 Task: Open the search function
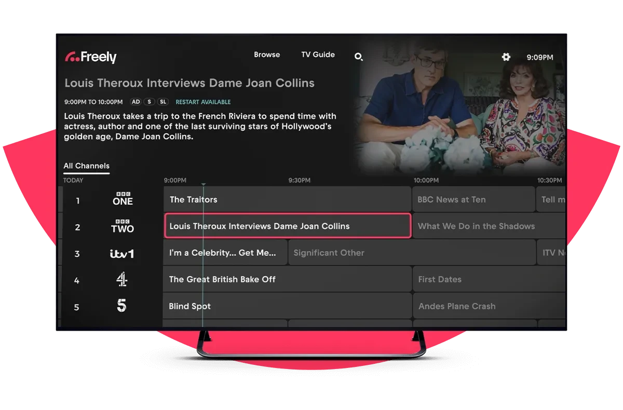pos(359,57)
